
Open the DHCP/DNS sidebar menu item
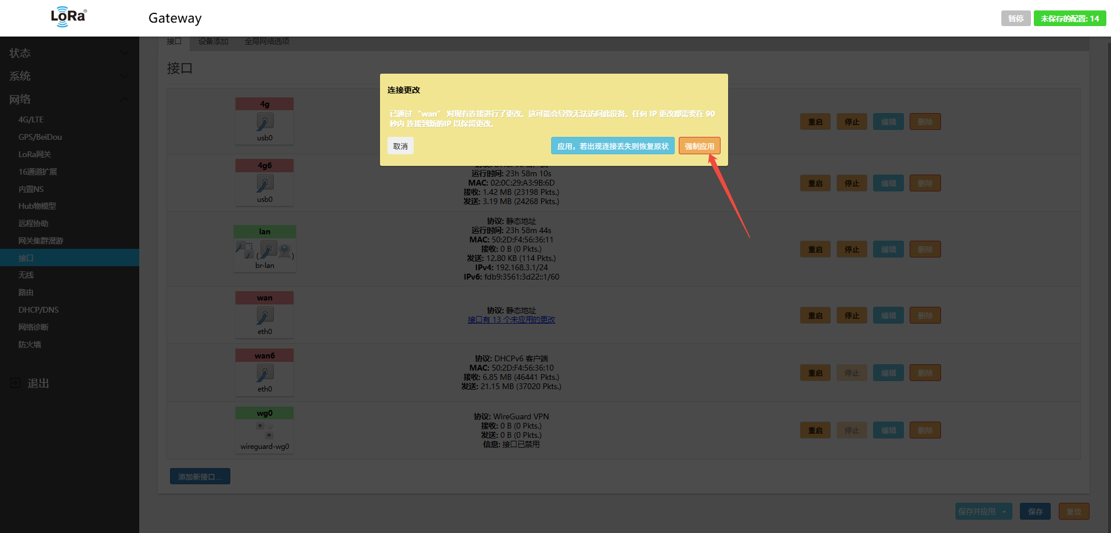[38, 310]
